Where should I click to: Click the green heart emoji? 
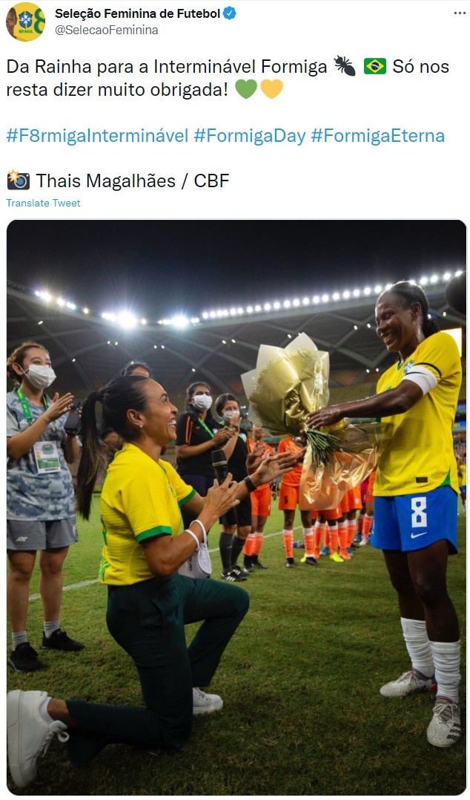[x=246, y=89]
